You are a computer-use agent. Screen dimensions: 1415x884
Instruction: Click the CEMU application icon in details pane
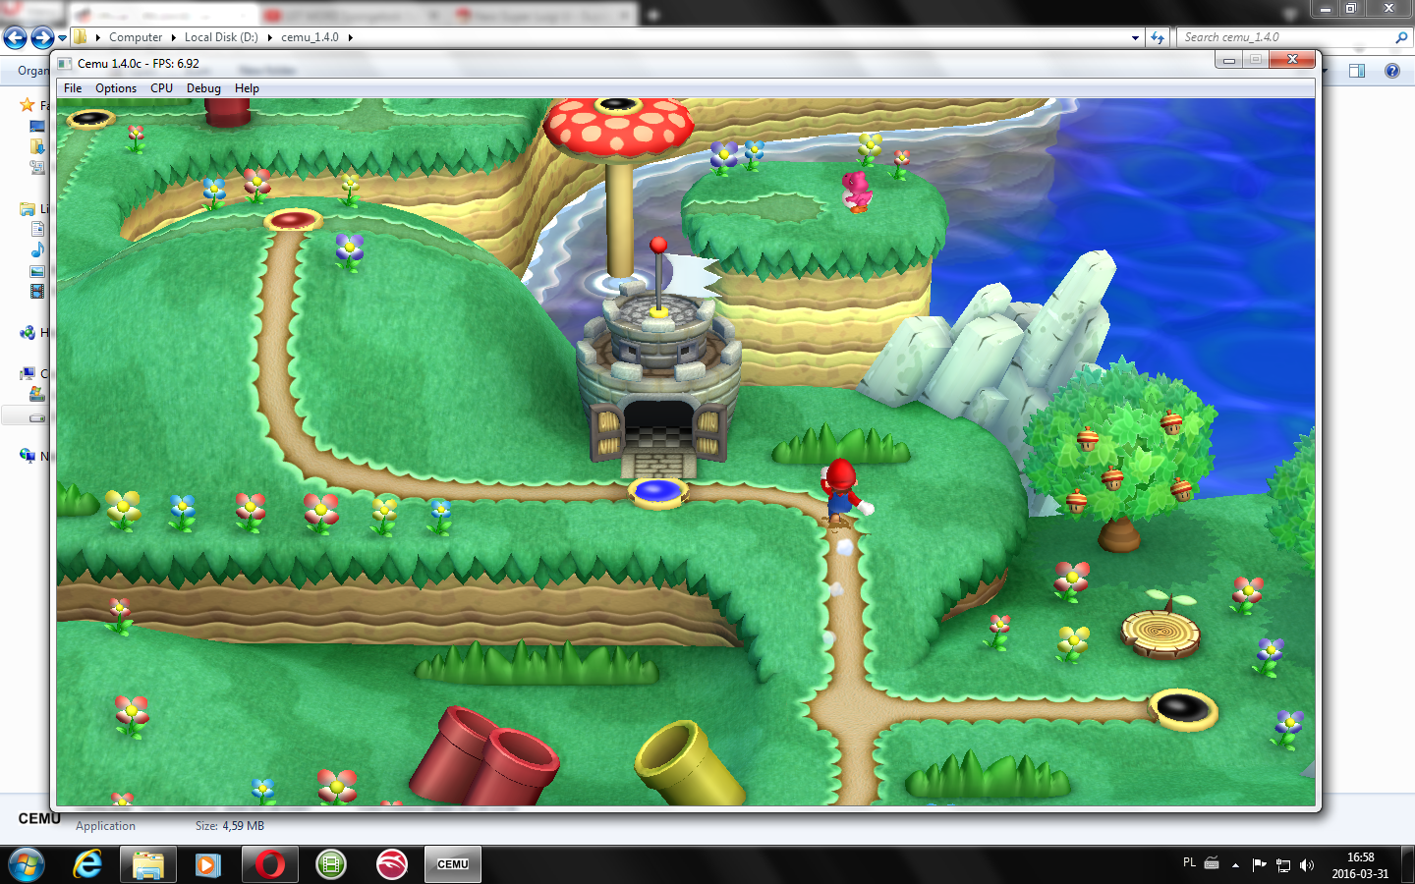38,818
